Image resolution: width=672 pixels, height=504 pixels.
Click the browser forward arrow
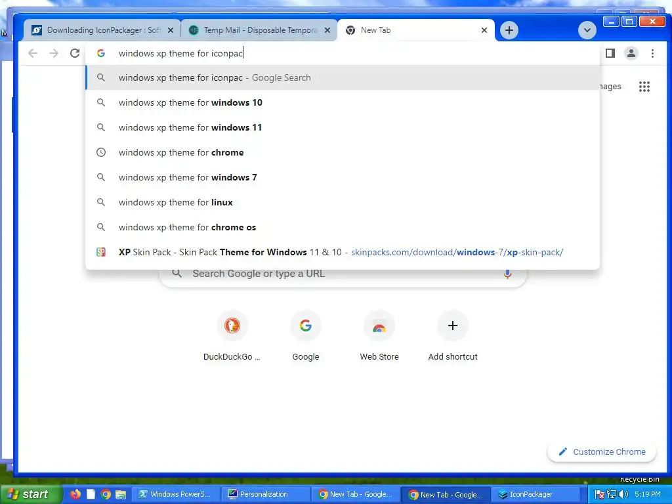pos(54,53)
